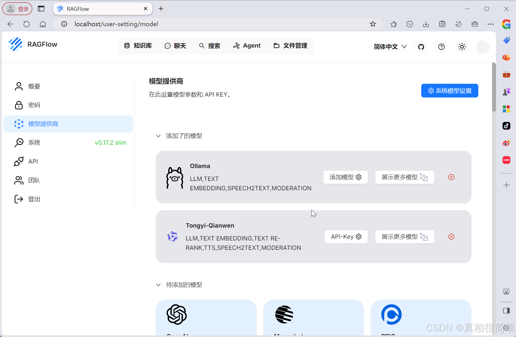The height and width of the screenshot is (337, 516).
Task: Open the GitHub link icon
Action: coord(421,47)
